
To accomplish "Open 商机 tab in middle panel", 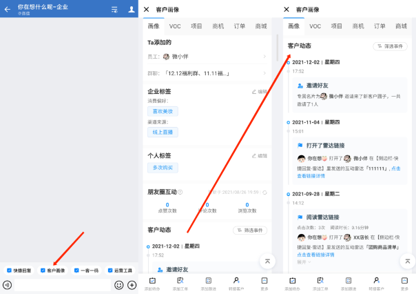I will point(218,26).
